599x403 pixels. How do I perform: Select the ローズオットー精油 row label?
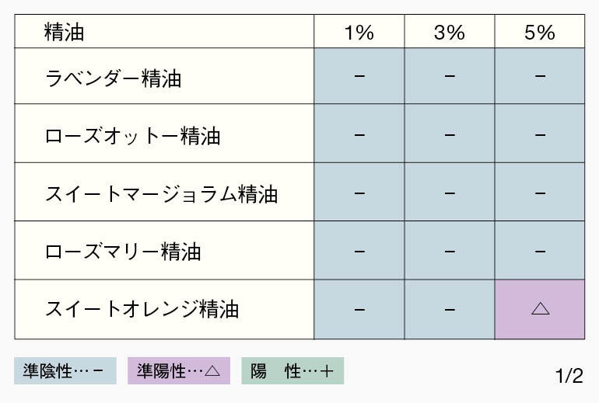coord(132,136)
